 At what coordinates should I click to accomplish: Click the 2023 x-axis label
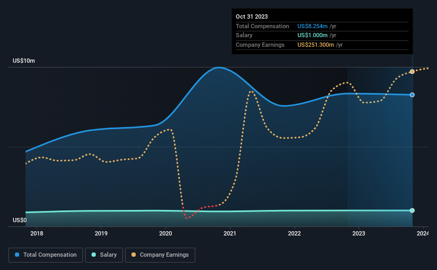click(359, 233)
